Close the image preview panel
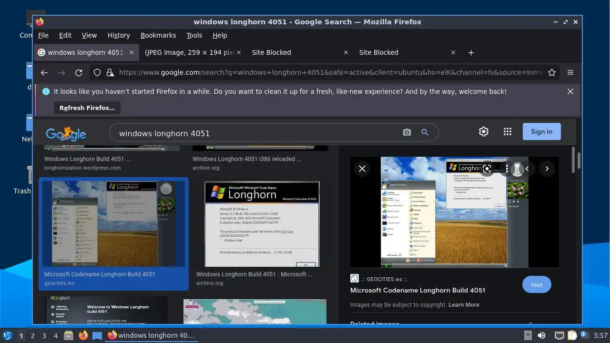 click(x=362, y=169)
